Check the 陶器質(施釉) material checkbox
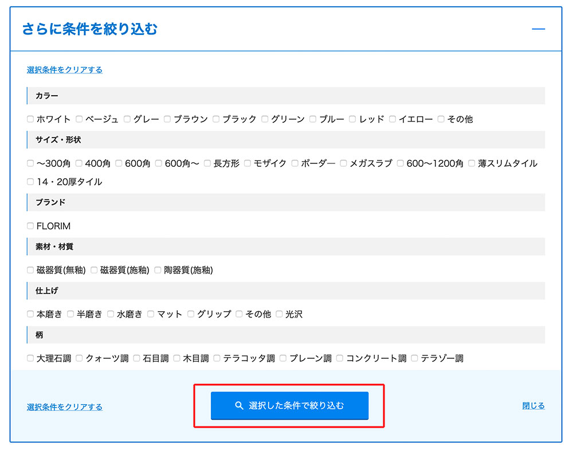The image size is (573, 450). coord(158,270)
